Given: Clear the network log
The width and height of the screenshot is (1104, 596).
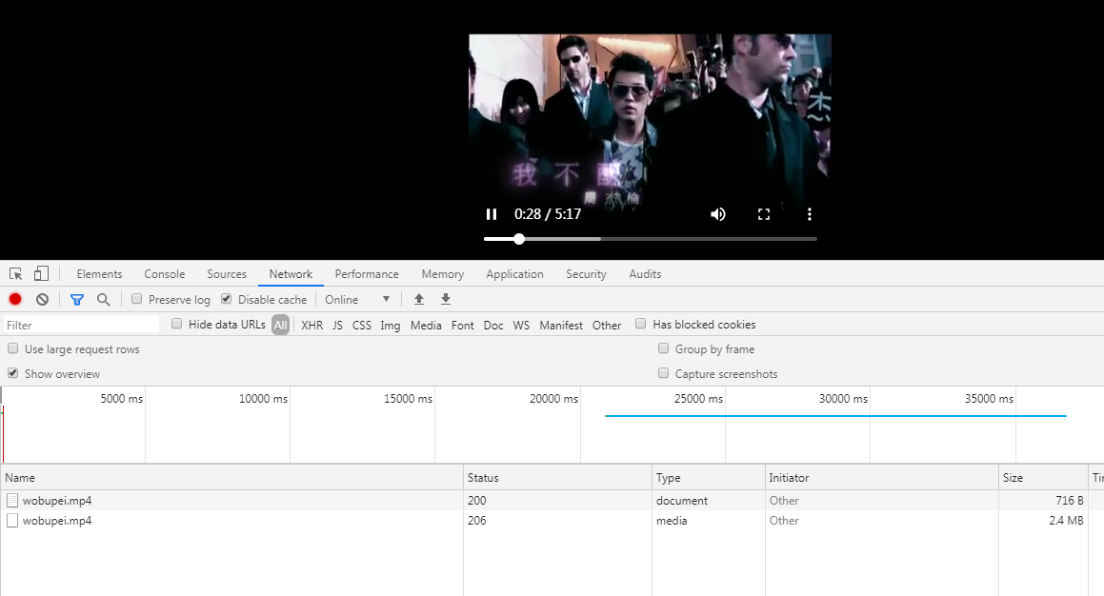Looking at the screenshot, I should pyautogui.click(x=42, y=299).
